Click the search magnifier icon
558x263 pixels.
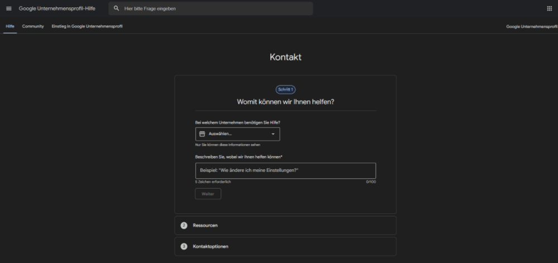pyautogui.click(x=117, y=8)
